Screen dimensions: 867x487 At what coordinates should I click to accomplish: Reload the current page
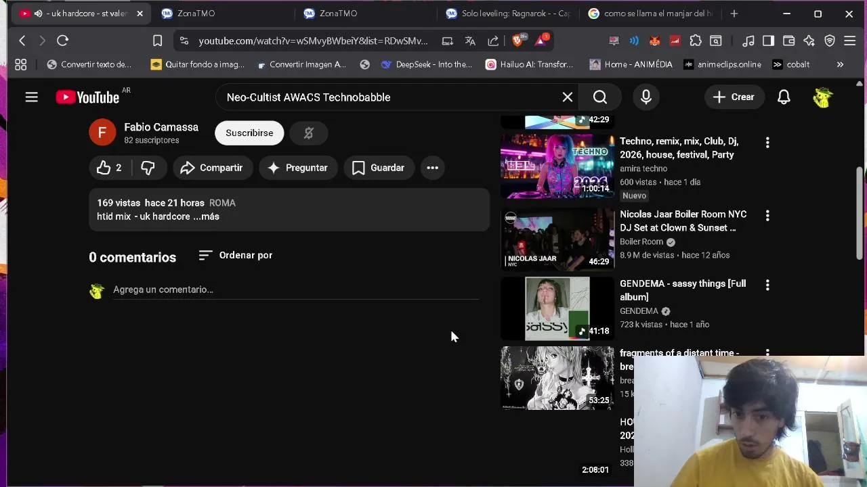pyautogui.click(x=62, y=41)
